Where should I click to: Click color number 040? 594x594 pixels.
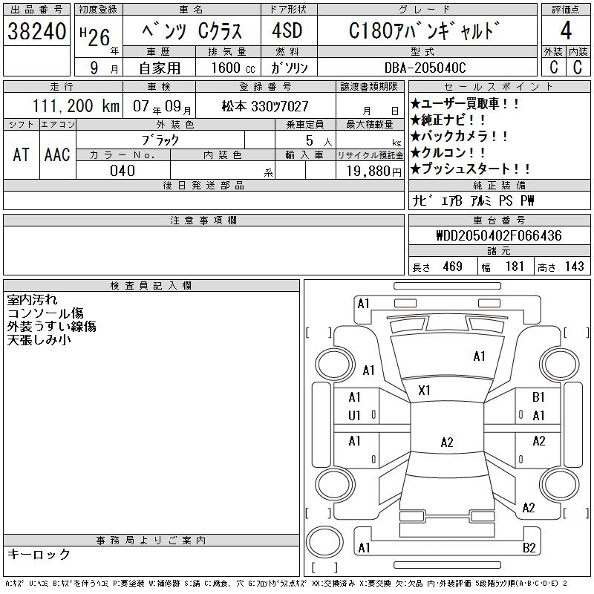[x=123, y=171]
